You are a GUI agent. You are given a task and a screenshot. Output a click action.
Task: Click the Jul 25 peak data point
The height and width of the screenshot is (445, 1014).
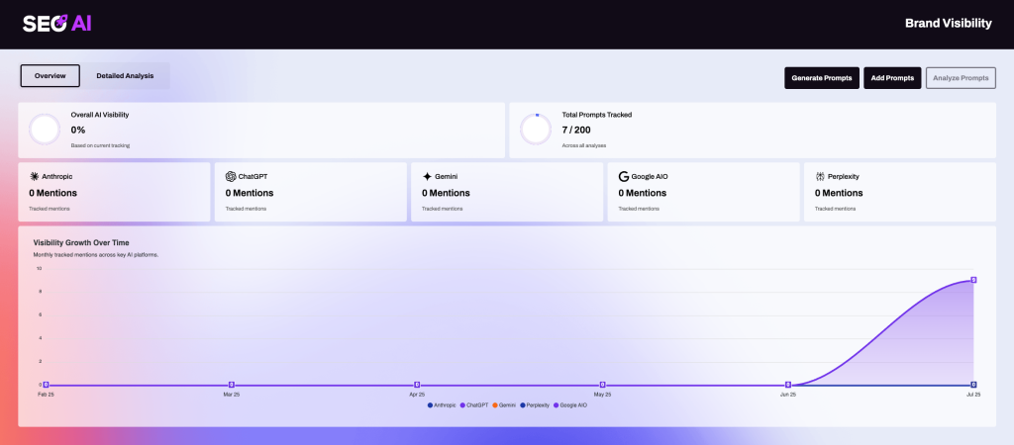973,280
